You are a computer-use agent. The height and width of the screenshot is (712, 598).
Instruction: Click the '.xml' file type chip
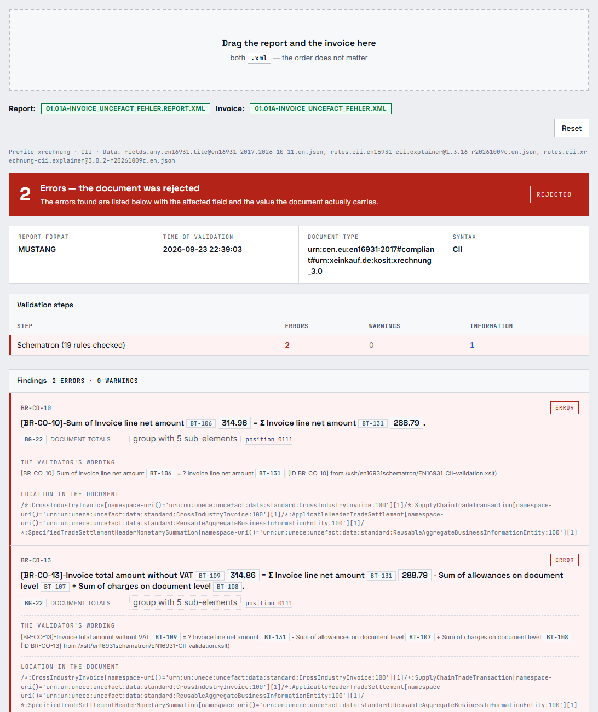259,58
